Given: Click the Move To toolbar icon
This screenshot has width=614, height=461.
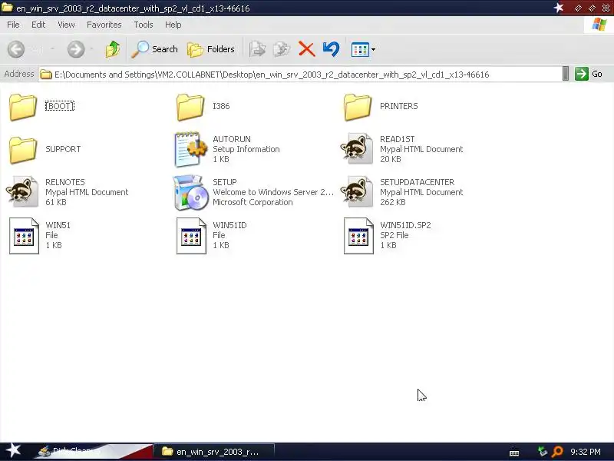Looking at the screenshot, I should (257, 49).
